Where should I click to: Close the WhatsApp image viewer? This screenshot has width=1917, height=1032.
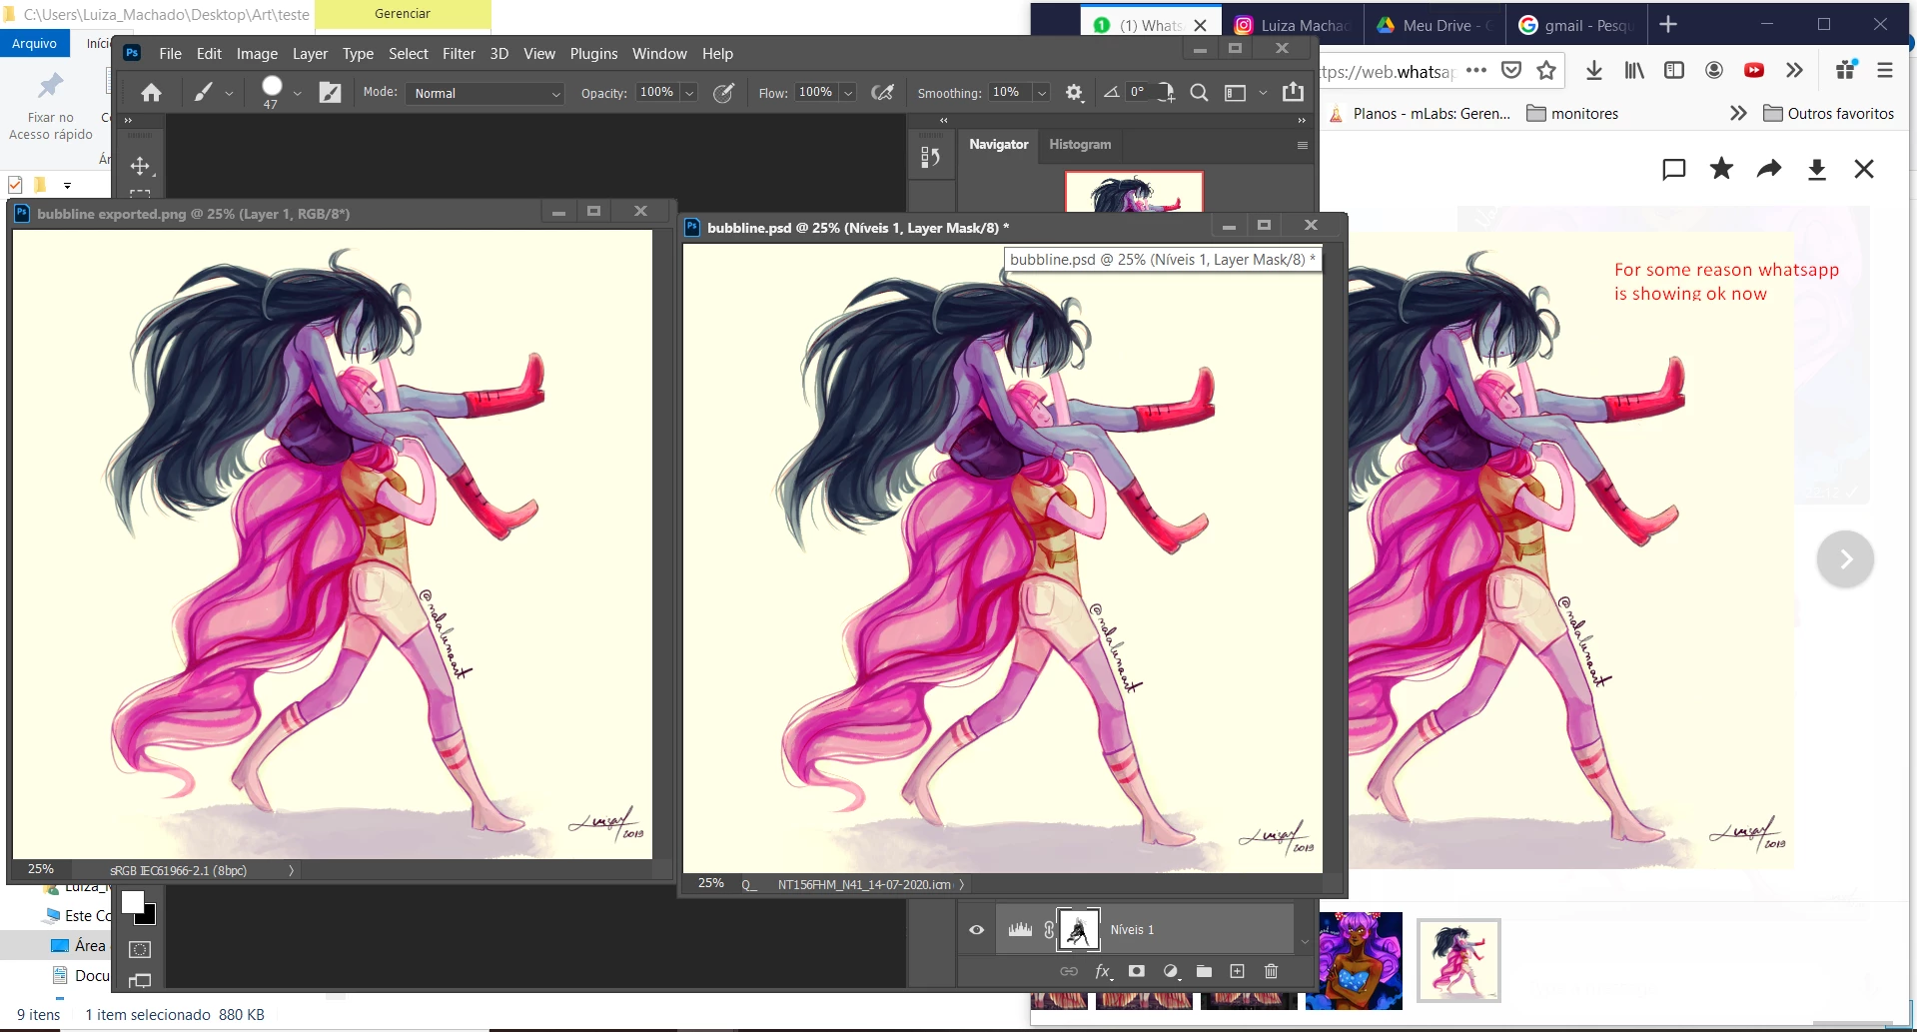[x=1864, y=169]
